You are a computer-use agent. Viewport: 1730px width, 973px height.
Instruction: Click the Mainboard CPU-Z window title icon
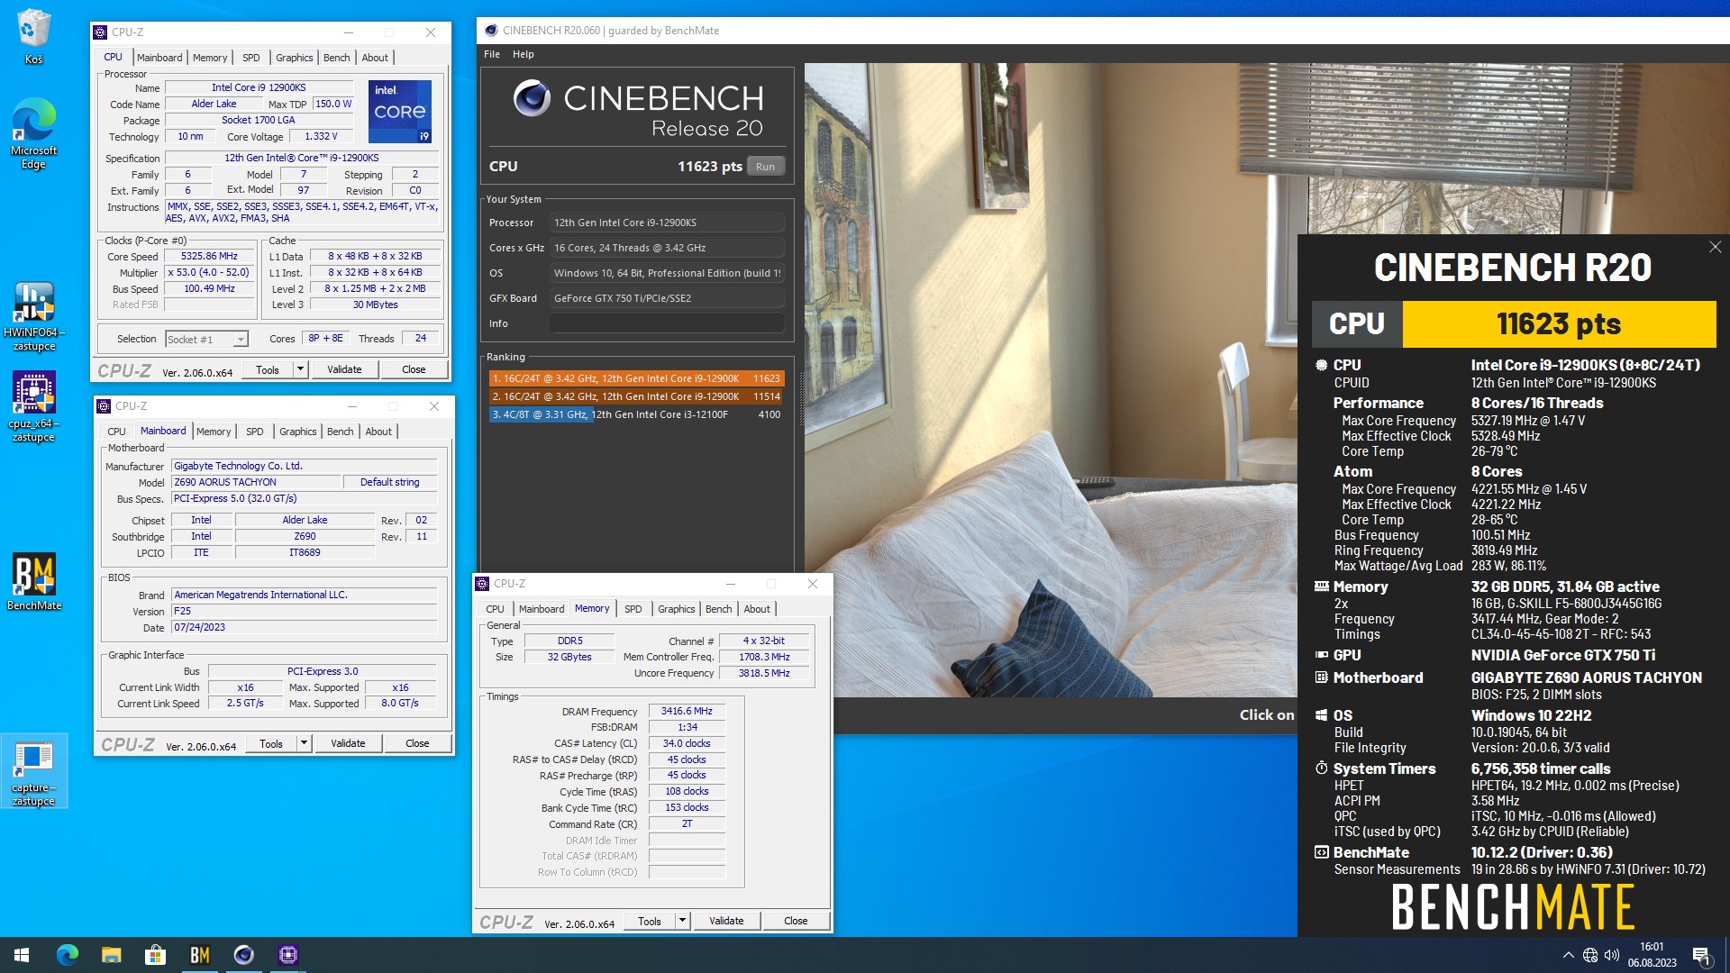(105, 406)
